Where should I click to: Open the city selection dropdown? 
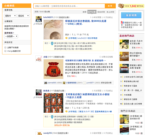pyautogui.click(x=10, y=16)
